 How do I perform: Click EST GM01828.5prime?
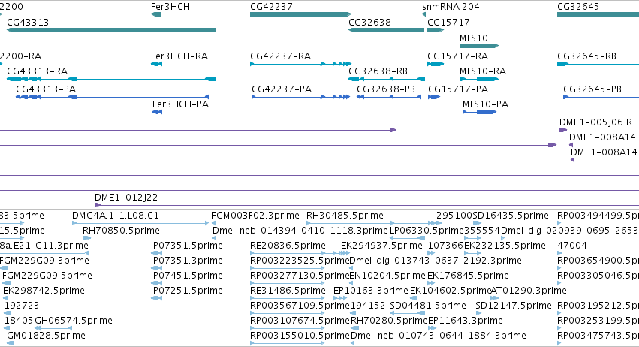coord(11,344)
